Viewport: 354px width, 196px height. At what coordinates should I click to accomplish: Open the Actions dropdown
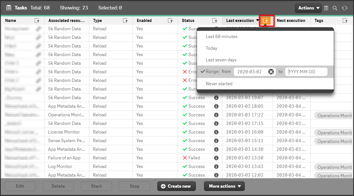click(x=308, y=8)
